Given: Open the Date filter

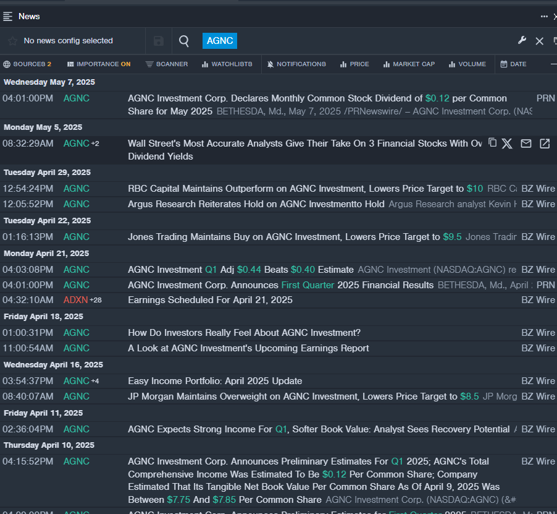Looking at the screenshot, I should pyautogui.click(x=513, y=64).
